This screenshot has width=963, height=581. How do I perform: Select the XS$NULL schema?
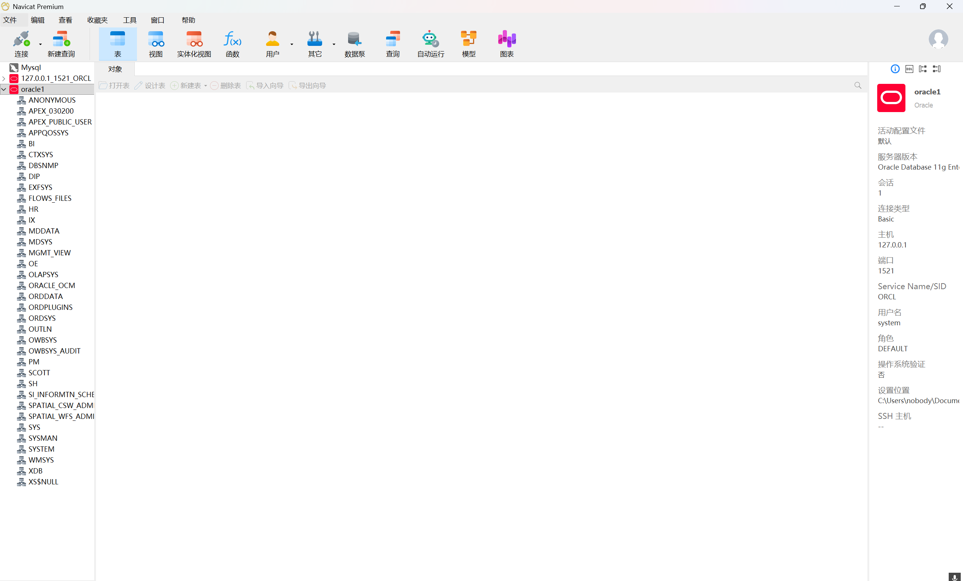coord(43,482)
